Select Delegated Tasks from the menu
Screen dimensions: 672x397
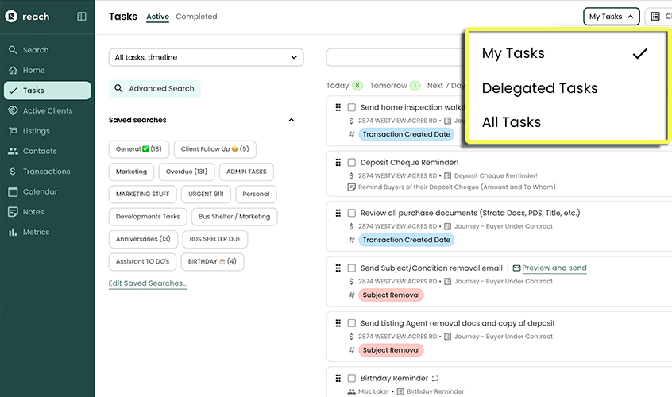[539, 88]
